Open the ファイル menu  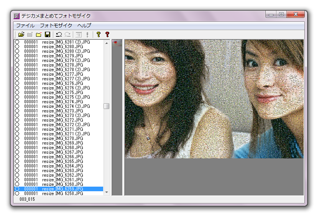click(25, 26)
